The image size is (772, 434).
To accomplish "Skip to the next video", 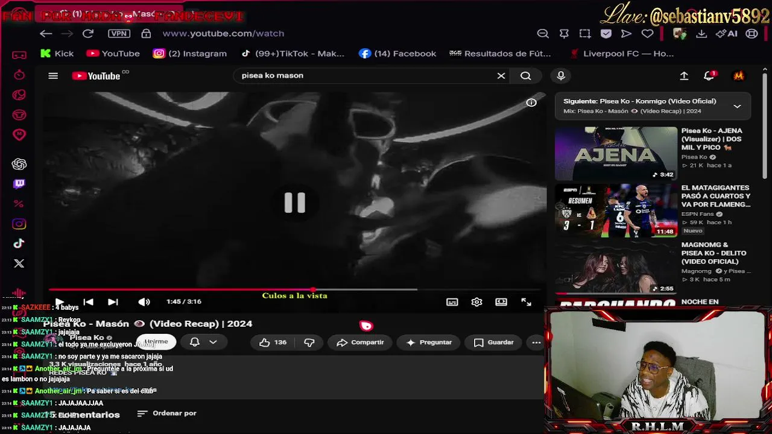I will pyautogui.click(x=113, y=302).
